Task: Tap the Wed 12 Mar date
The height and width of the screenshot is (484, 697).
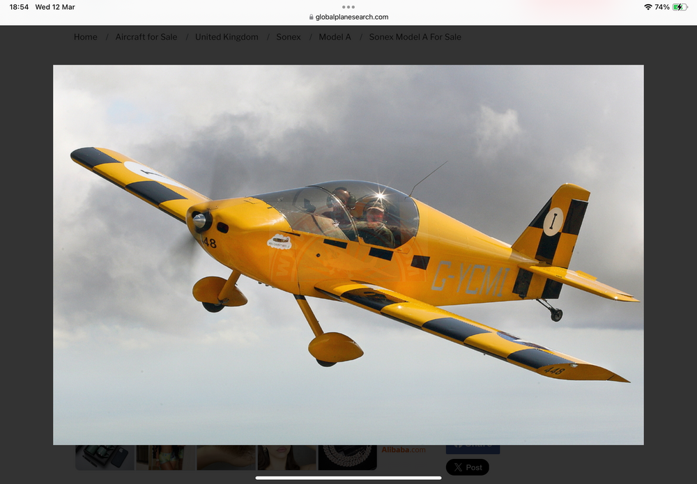Action: pos(55,7)
